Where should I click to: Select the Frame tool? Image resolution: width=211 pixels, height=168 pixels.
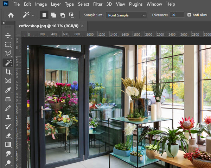[8, 81]
